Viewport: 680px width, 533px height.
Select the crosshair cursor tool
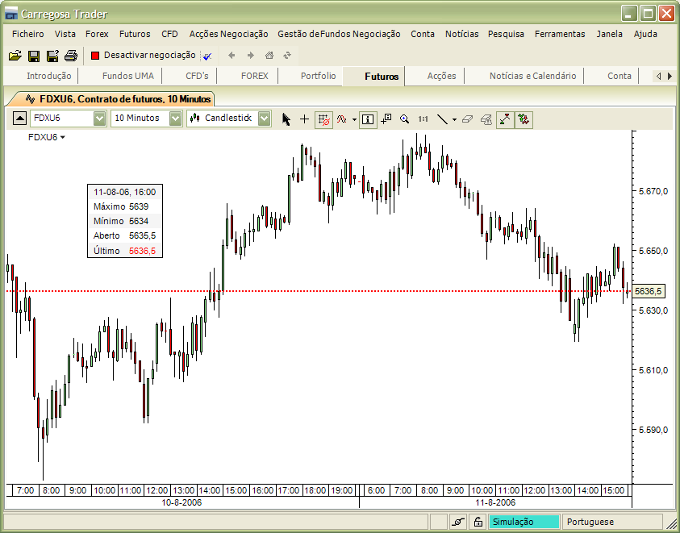304,119
